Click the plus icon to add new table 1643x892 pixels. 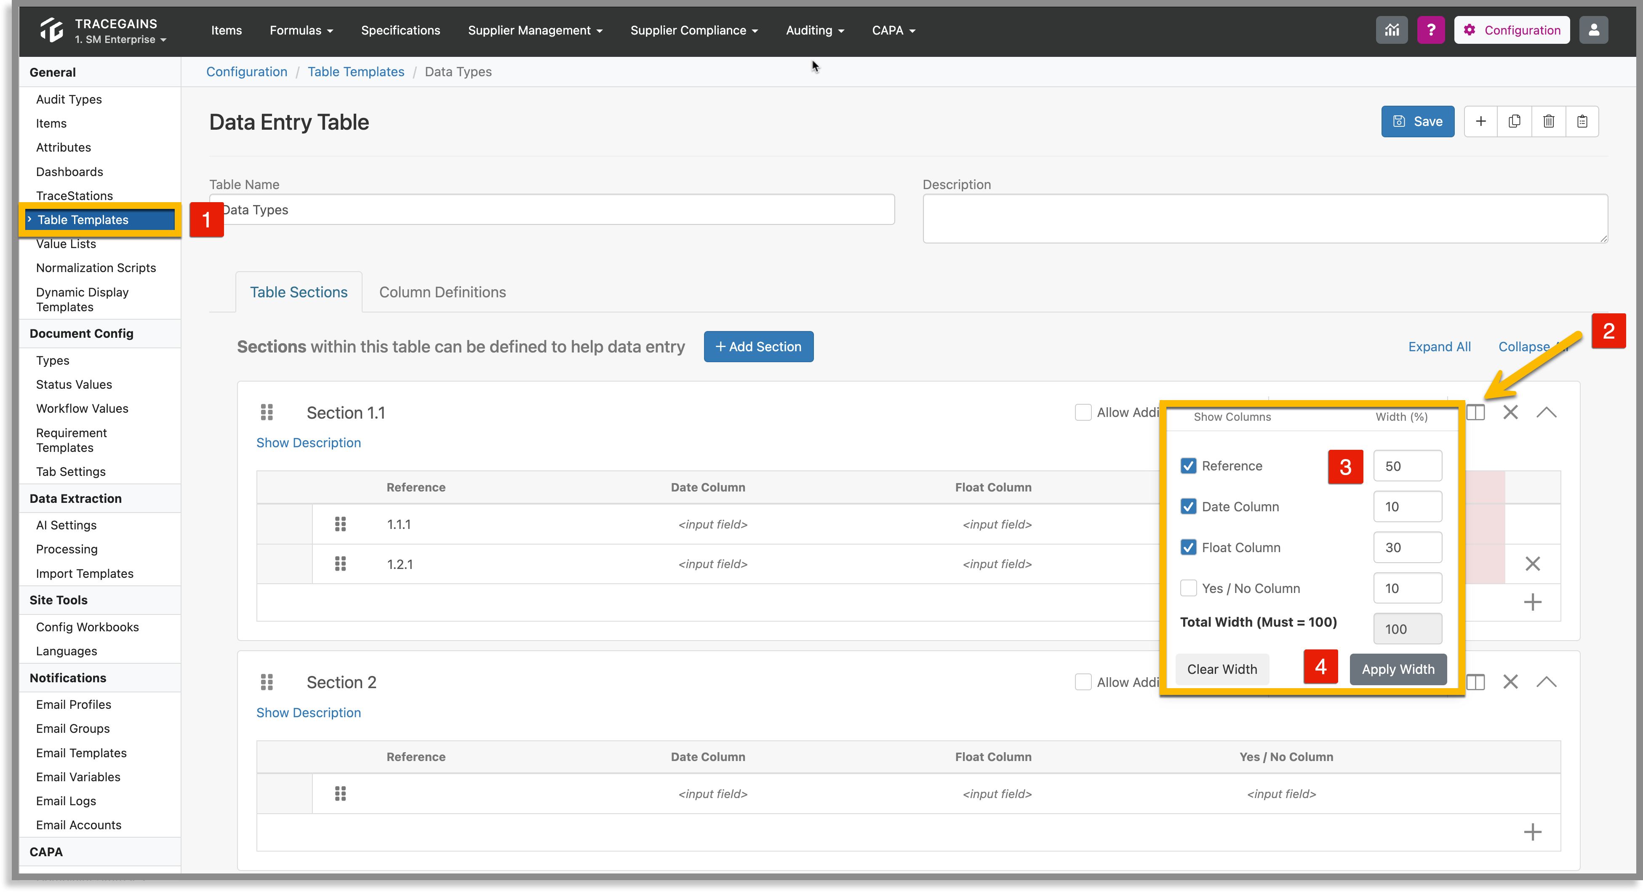coord(1481,121)
